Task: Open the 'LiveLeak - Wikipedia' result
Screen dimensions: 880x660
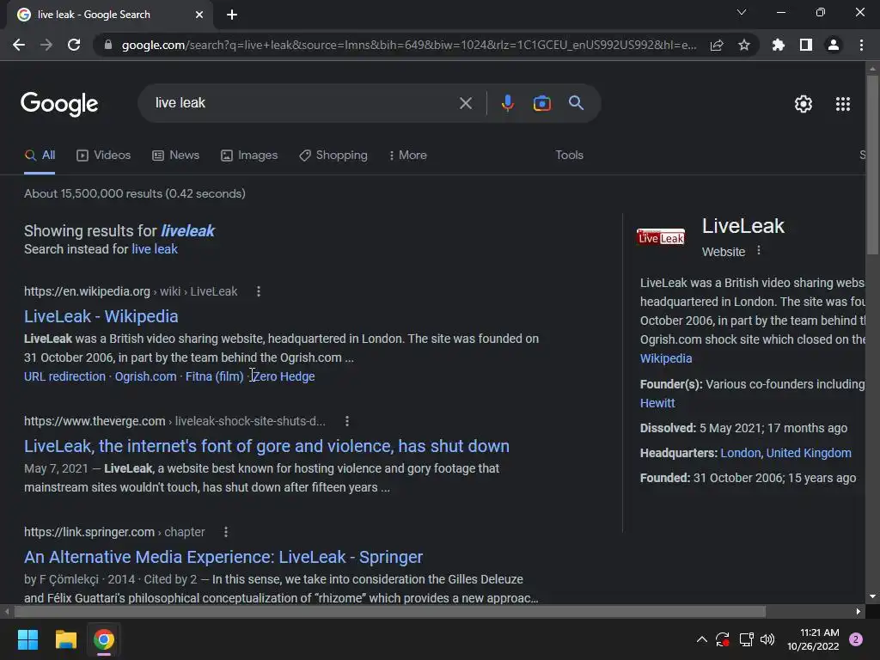Action: click(x=101, y=316)
